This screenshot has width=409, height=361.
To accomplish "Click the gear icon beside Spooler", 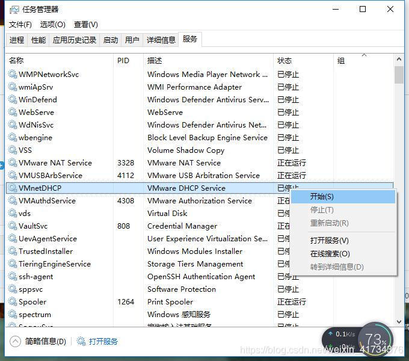I will (x=13, y=302).
